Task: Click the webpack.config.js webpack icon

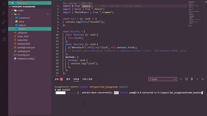Action: click(x=15, y=59)
